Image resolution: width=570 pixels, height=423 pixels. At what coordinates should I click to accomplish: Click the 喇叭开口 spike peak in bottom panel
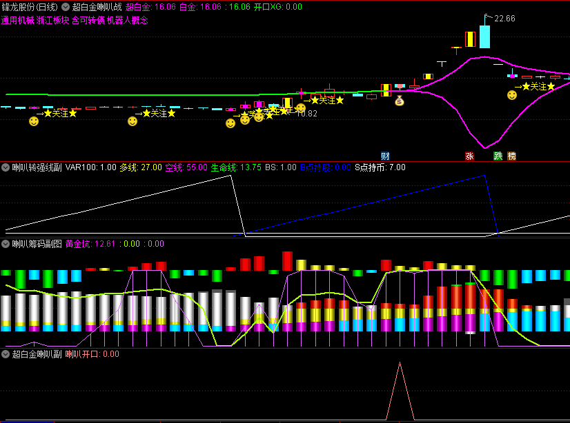400,363
